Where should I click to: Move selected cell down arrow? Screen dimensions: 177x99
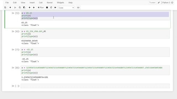point(34,7)
